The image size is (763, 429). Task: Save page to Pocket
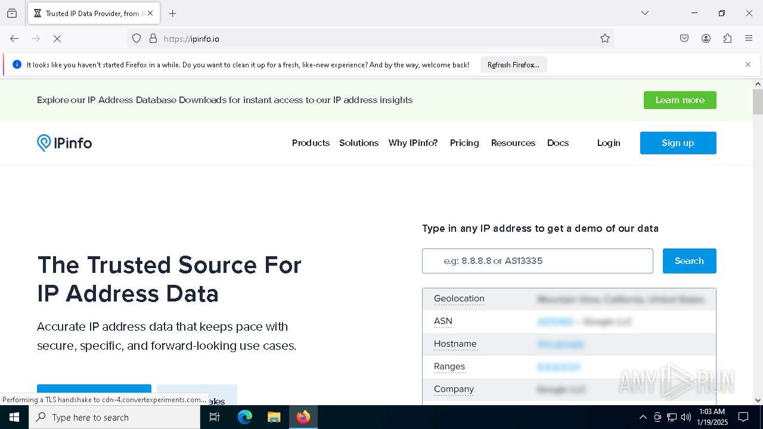684,39
